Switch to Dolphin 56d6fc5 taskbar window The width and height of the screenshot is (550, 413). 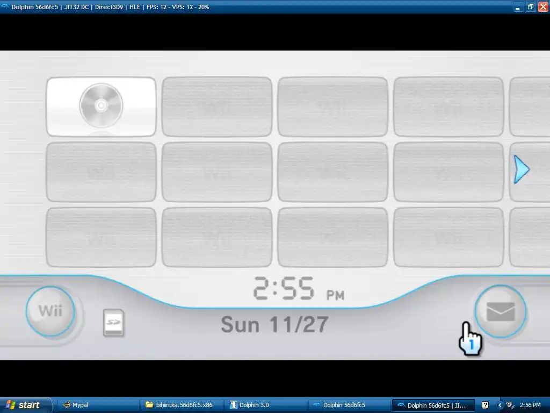[x=349, y=405]
